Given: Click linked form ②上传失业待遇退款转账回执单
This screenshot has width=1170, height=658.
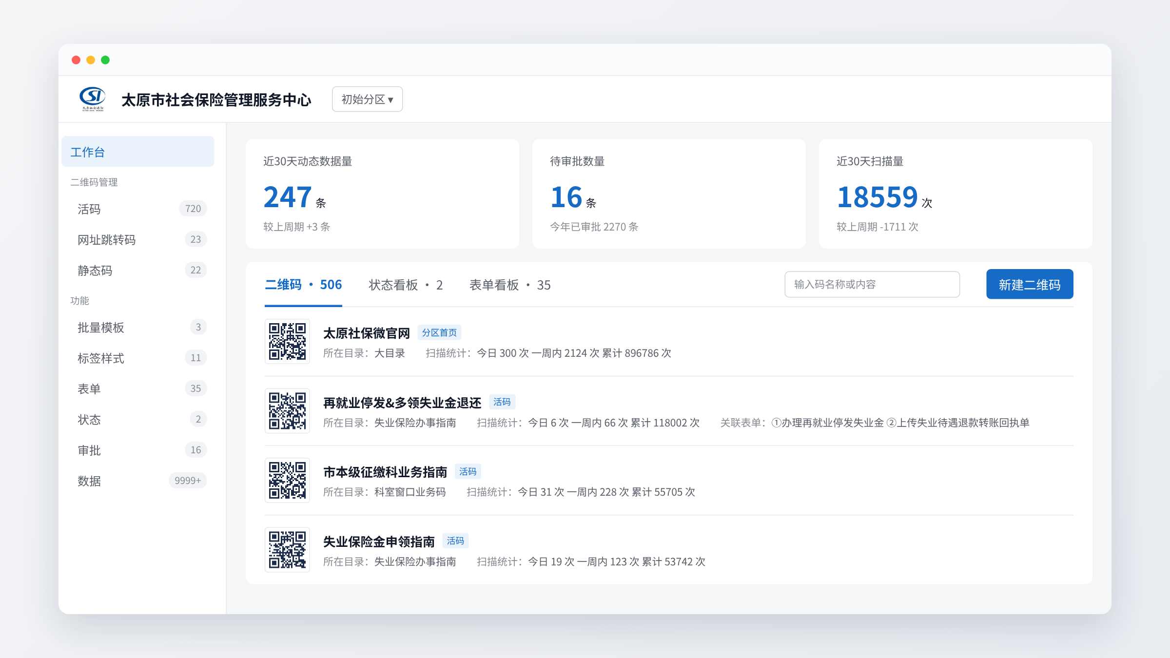Looking at the screenshot, I should pyautogui.click(x=958, y=423).
